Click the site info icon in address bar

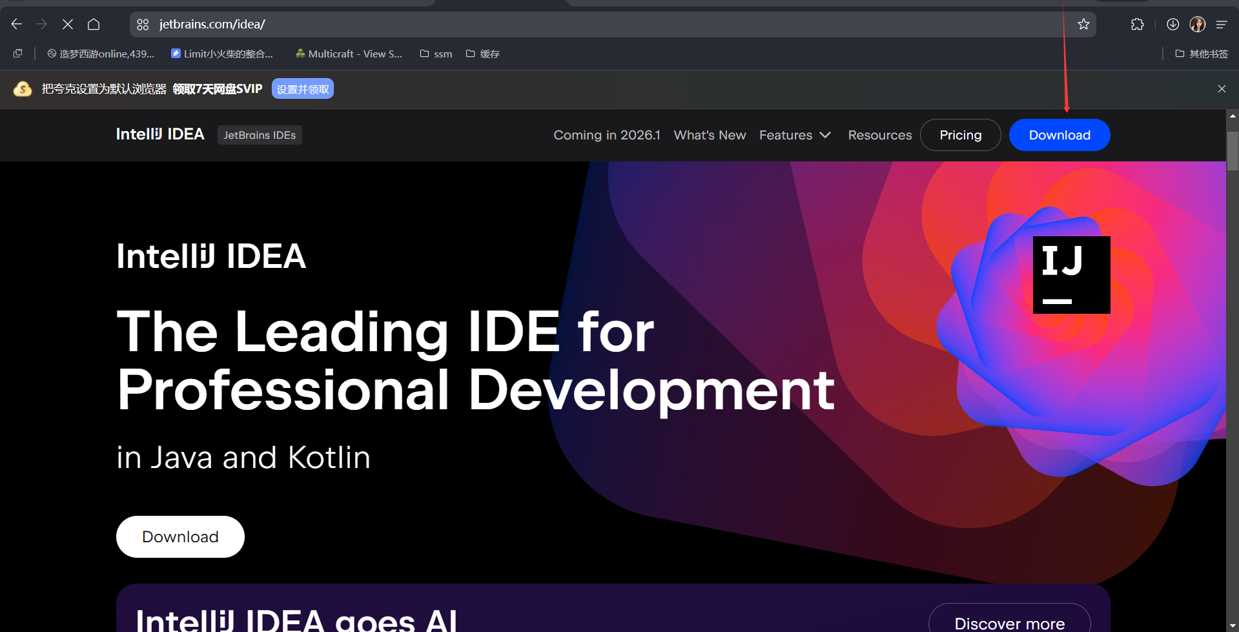[143, 25]
